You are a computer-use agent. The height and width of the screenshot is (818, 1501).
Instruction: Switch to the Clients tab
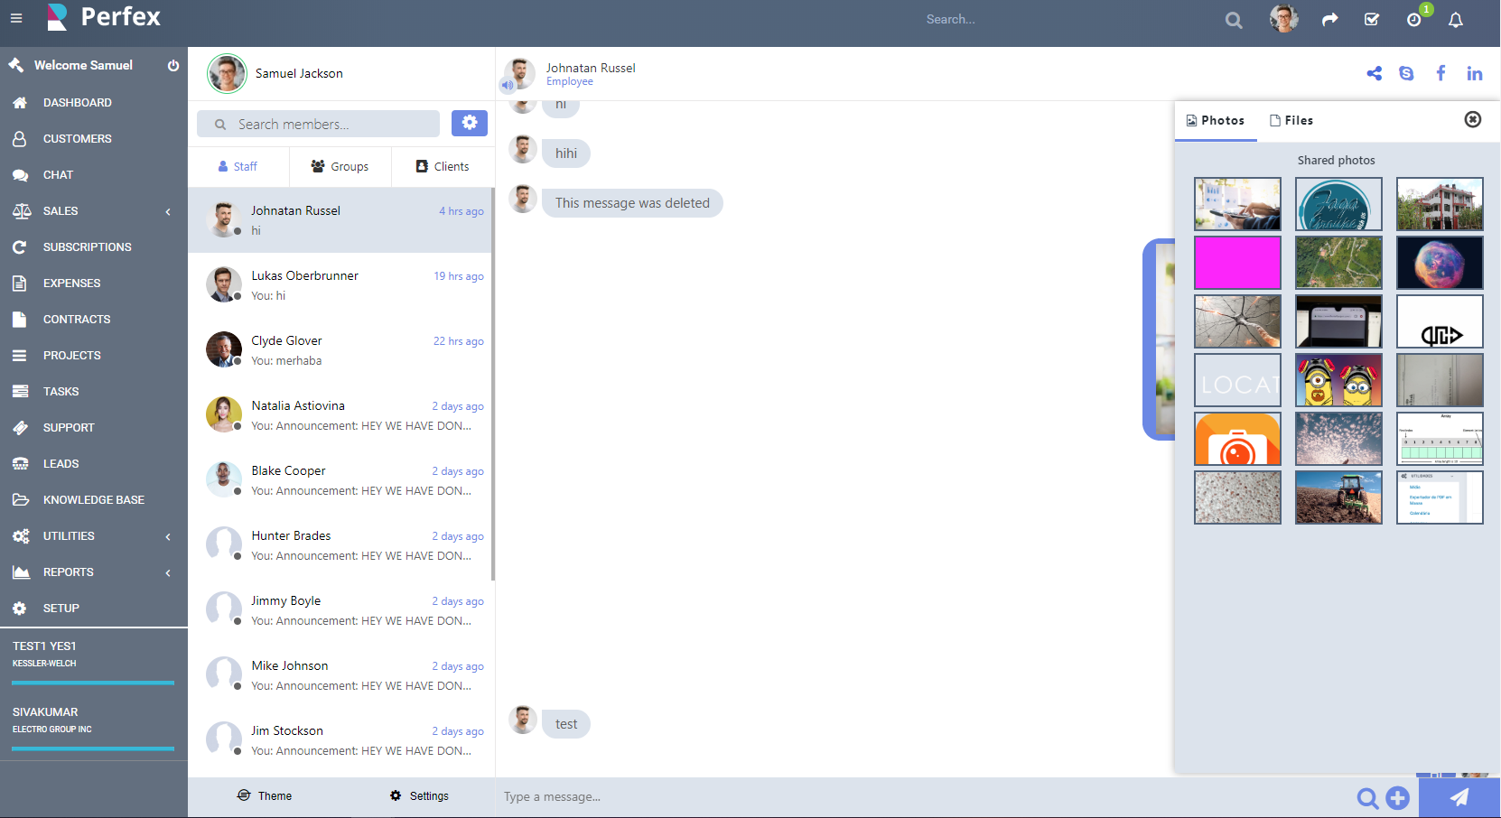pos(443,166)
